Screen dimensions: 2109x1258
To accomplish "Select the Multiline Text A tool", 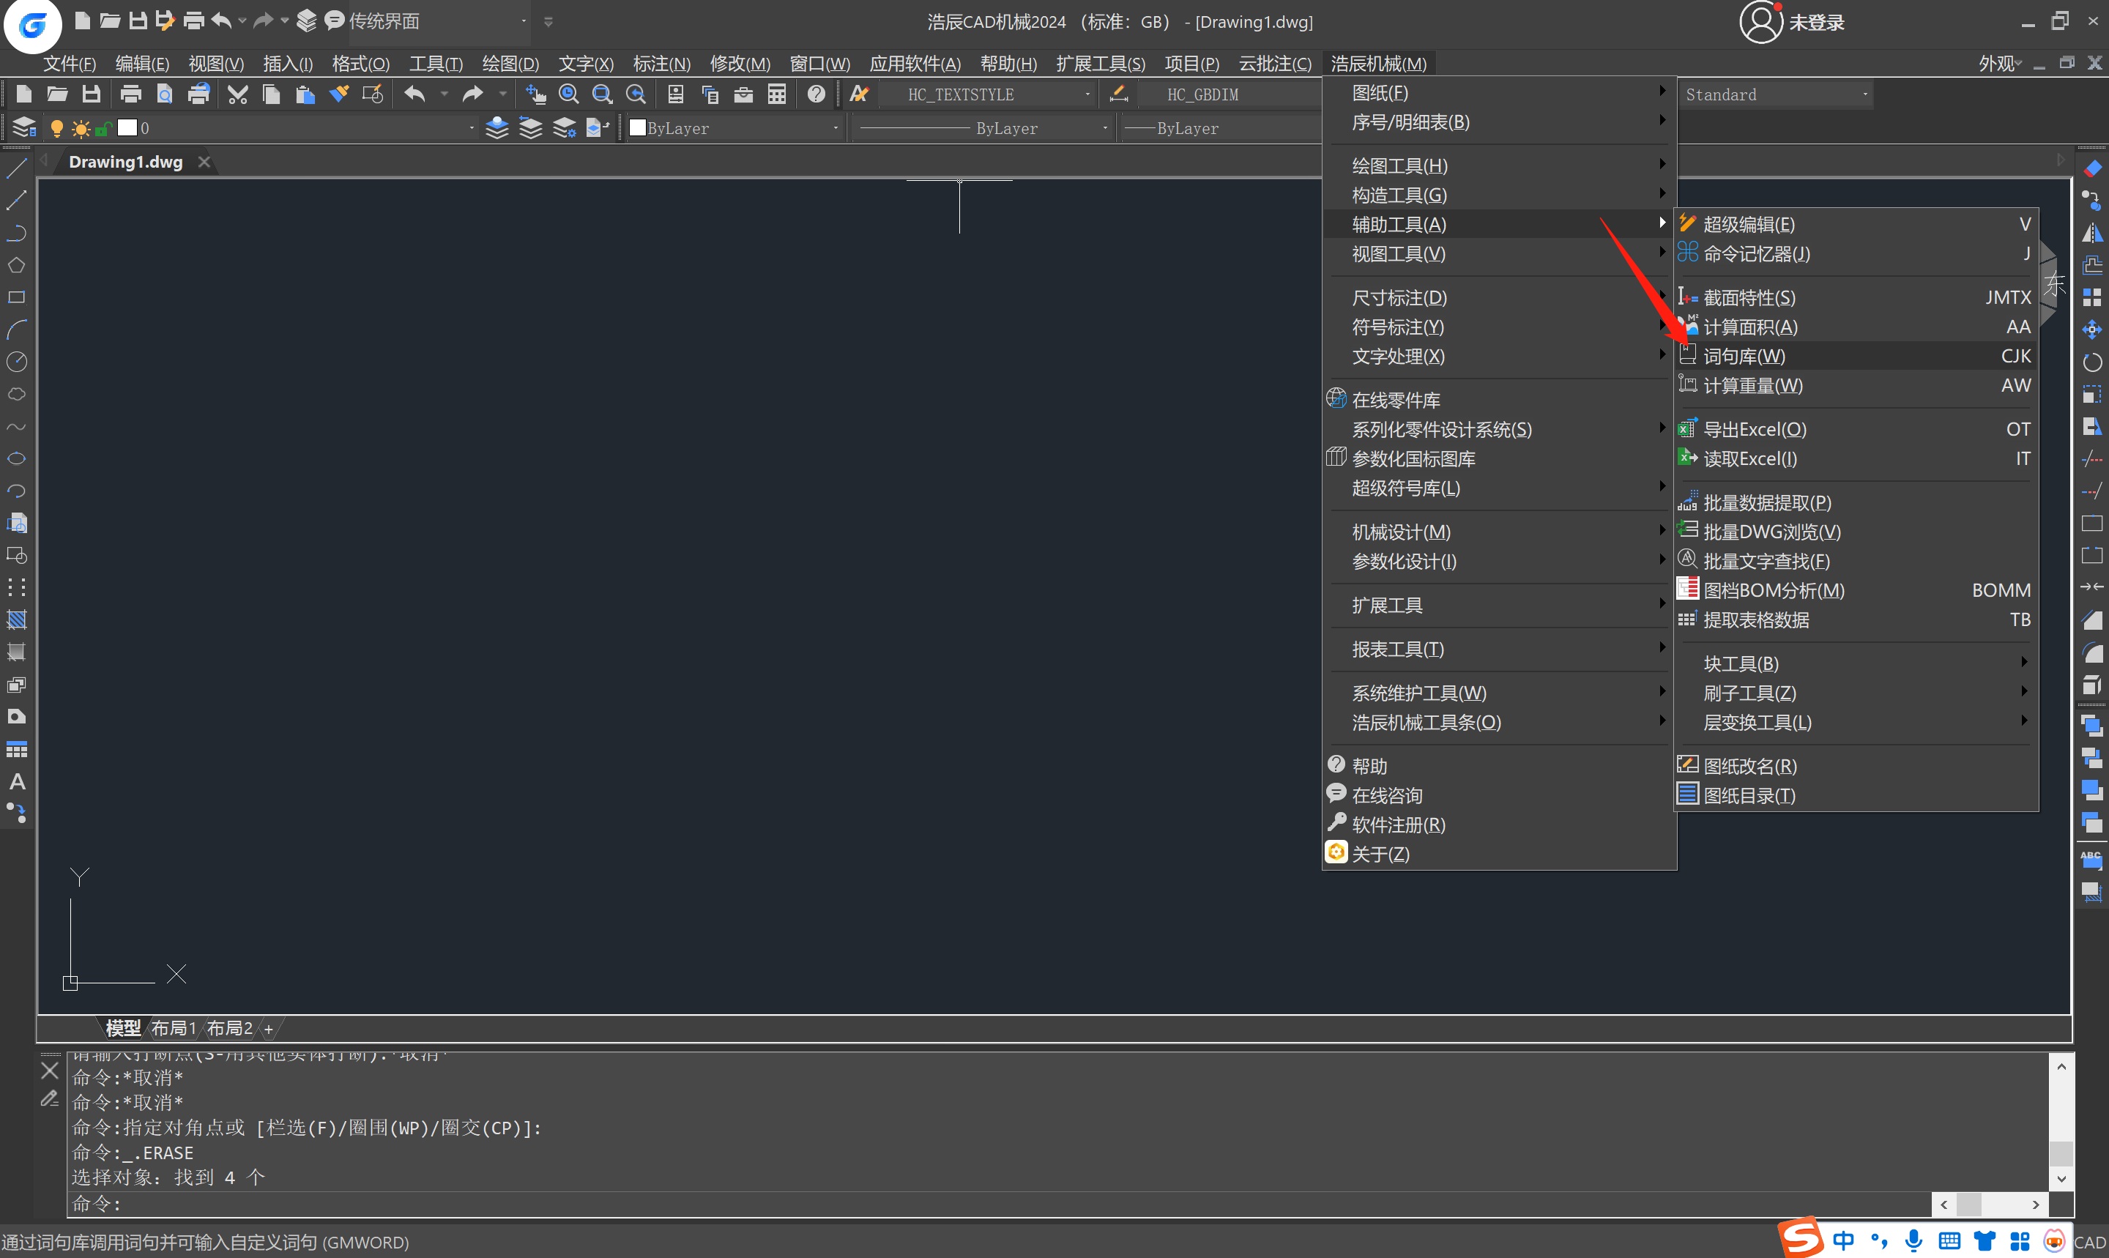I will point(17,781).
